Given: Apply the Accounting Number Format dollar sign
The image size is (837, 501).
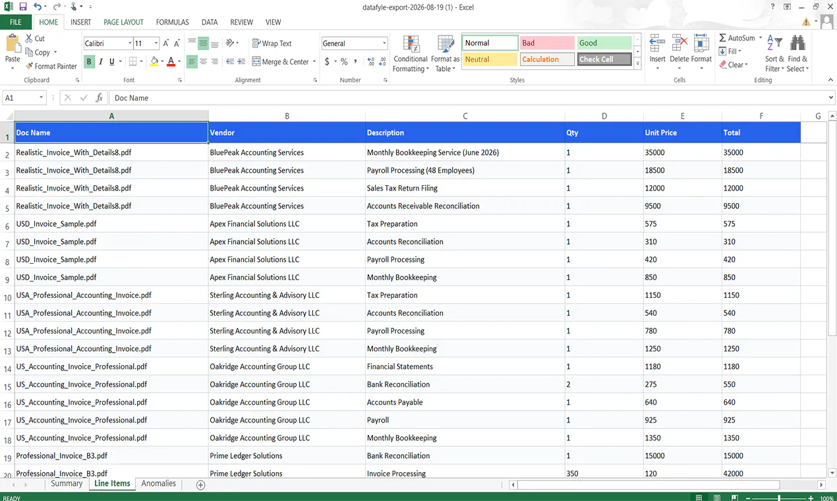Looking at the screenshot, I should pos(327,62).
